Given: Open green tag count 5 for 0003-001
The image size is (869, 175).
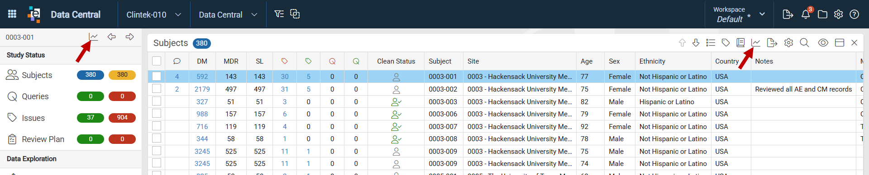Looking at the screenshot, I should [308, 77].
